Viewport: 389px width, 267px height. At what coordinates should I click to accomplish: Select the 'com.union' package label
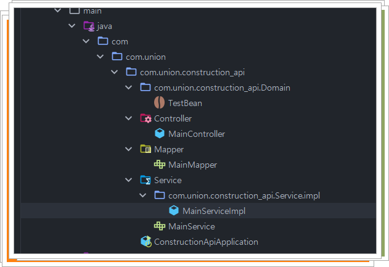145,57
